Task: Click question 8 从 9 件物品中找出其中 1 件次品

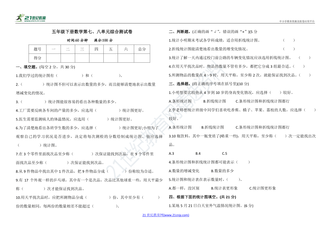Action: click(85, 171)
